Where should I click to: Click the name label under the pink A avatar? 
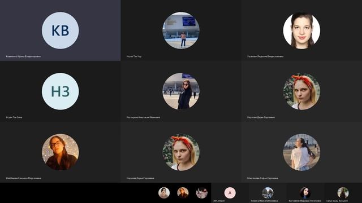point(219,201)
